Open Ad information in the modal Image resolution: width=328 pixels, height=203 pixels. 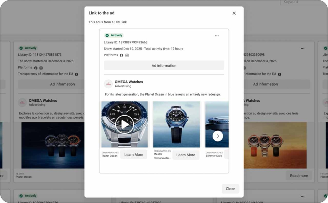tap(164, 66)
